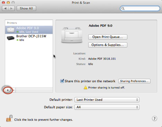The height and width of the screenshot is (127, 162).
Task: Click 'Printer sharing is turned off.' text
Action: point(107,88)
